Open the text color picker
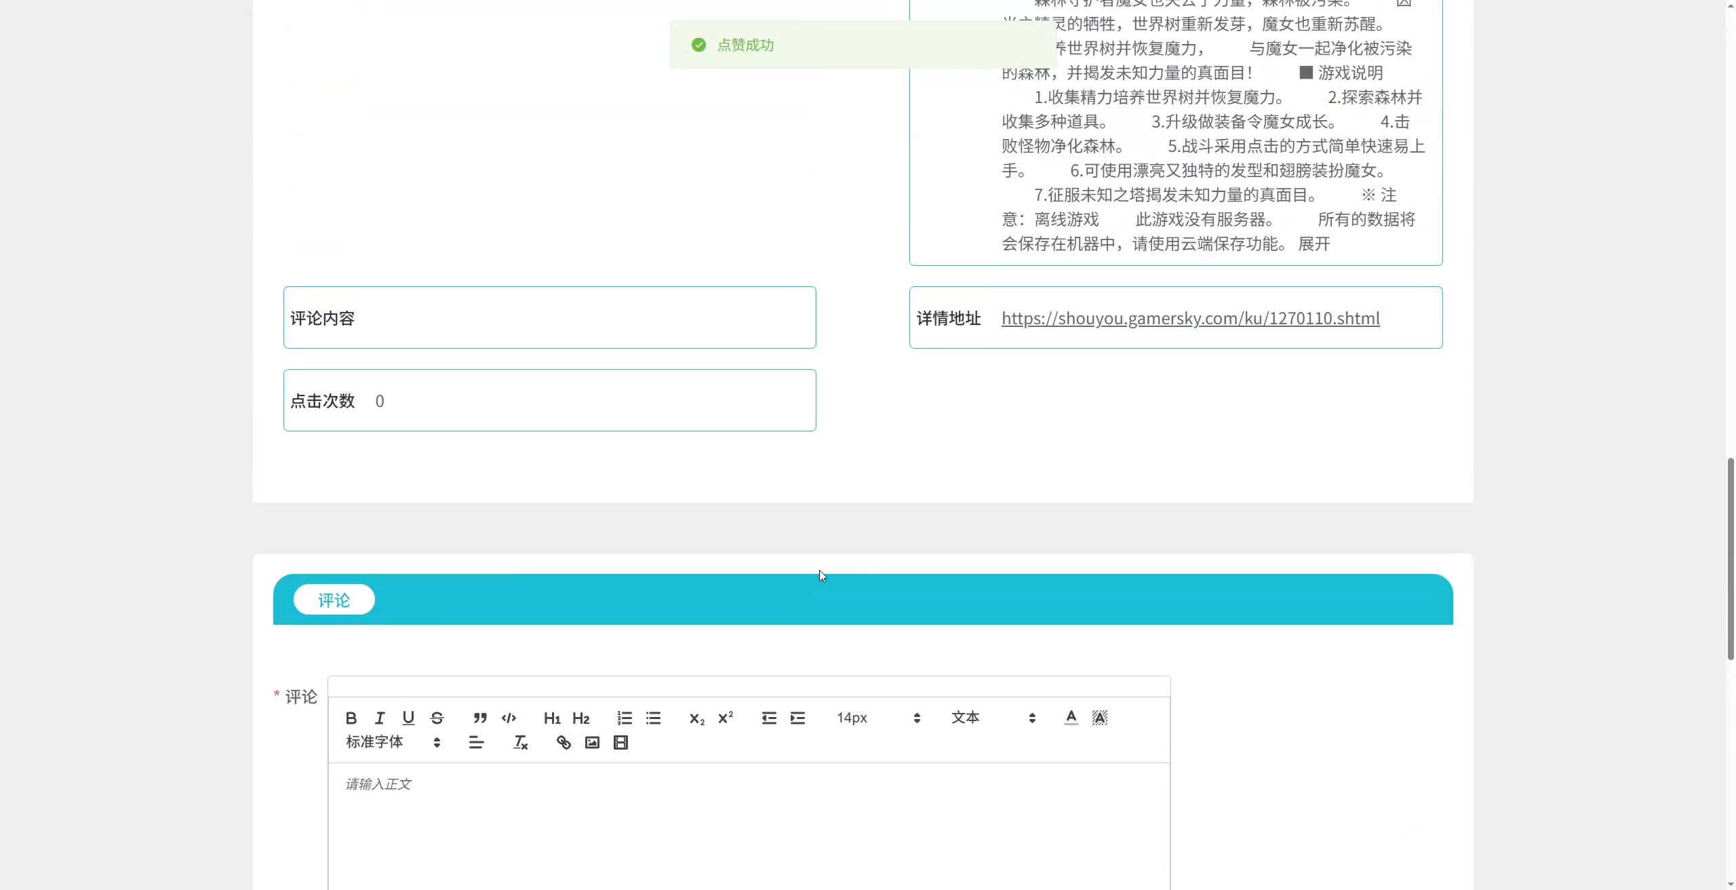The width and height of the screenshot is (1736, 890). pyautogui.click(x=1071, y=718)
